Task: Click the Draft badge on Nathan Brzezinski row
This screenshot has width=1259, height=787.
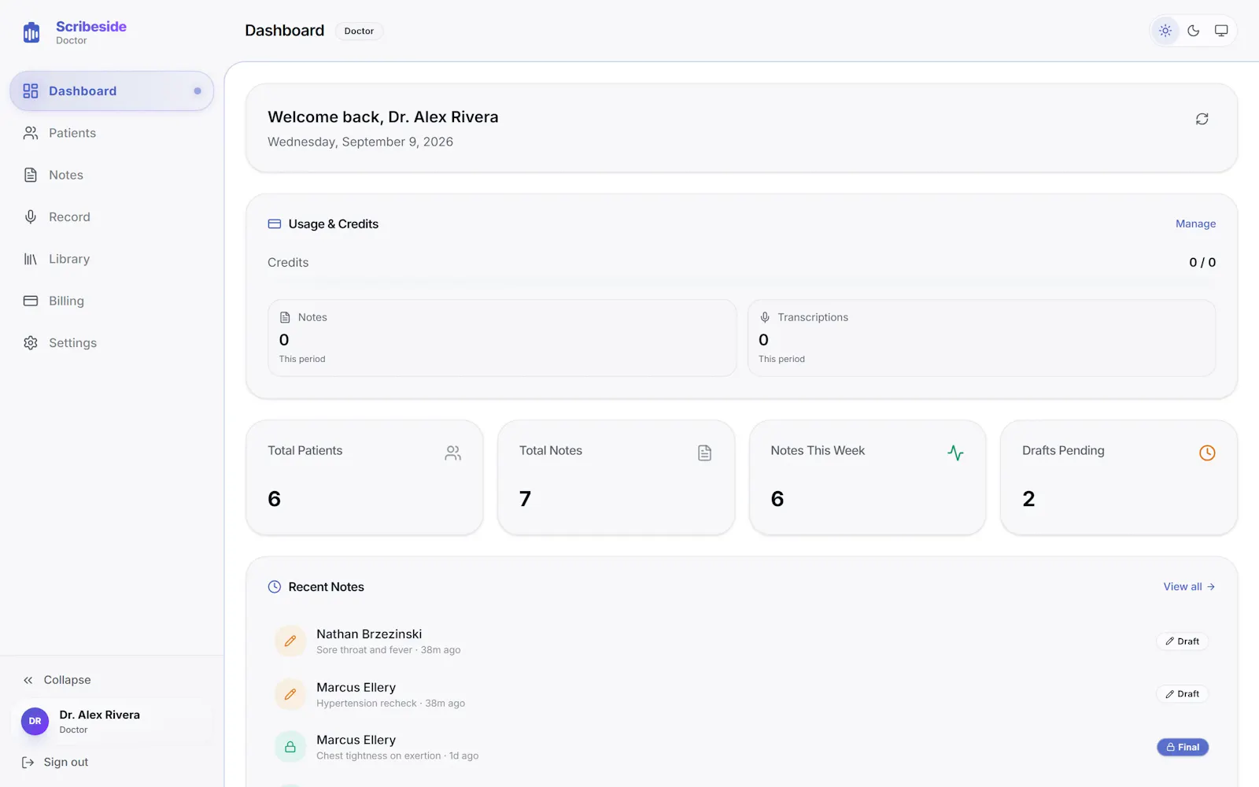Action: [1182, 641]
